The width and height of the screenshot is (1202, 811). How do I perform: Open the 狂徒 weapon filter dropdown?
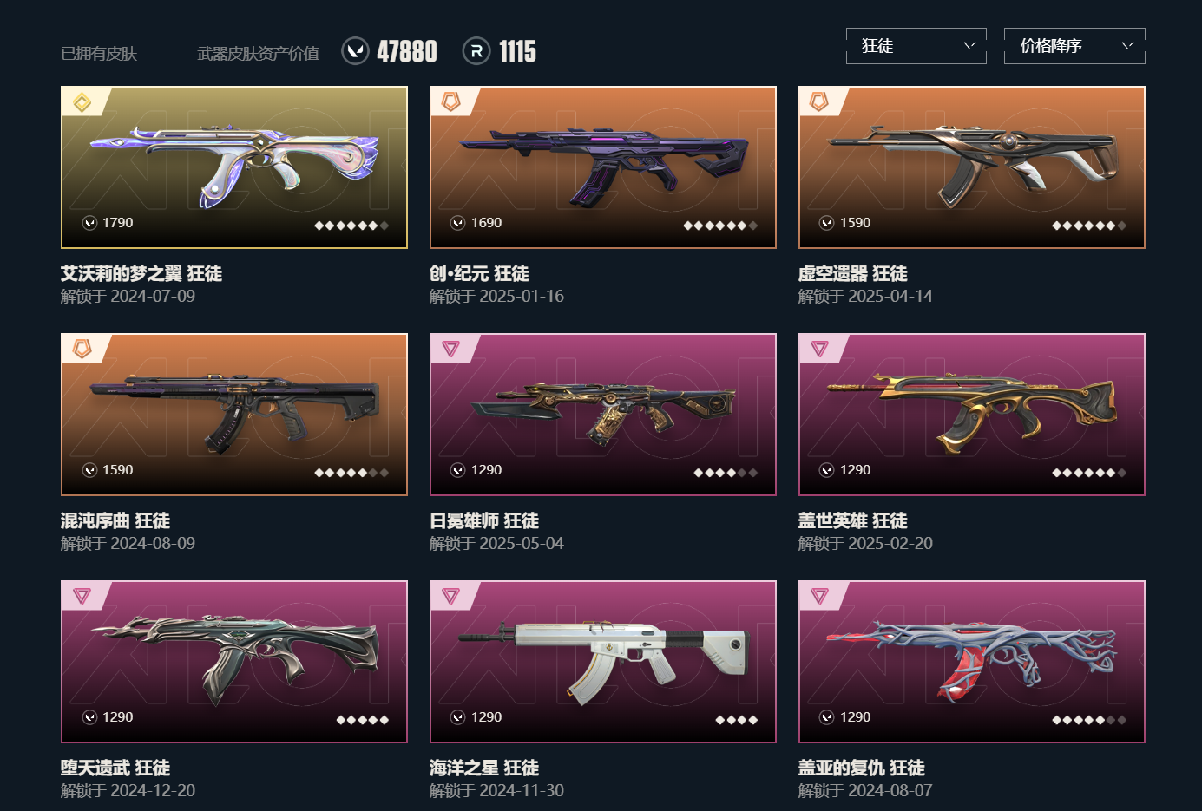tap(916, 46)
